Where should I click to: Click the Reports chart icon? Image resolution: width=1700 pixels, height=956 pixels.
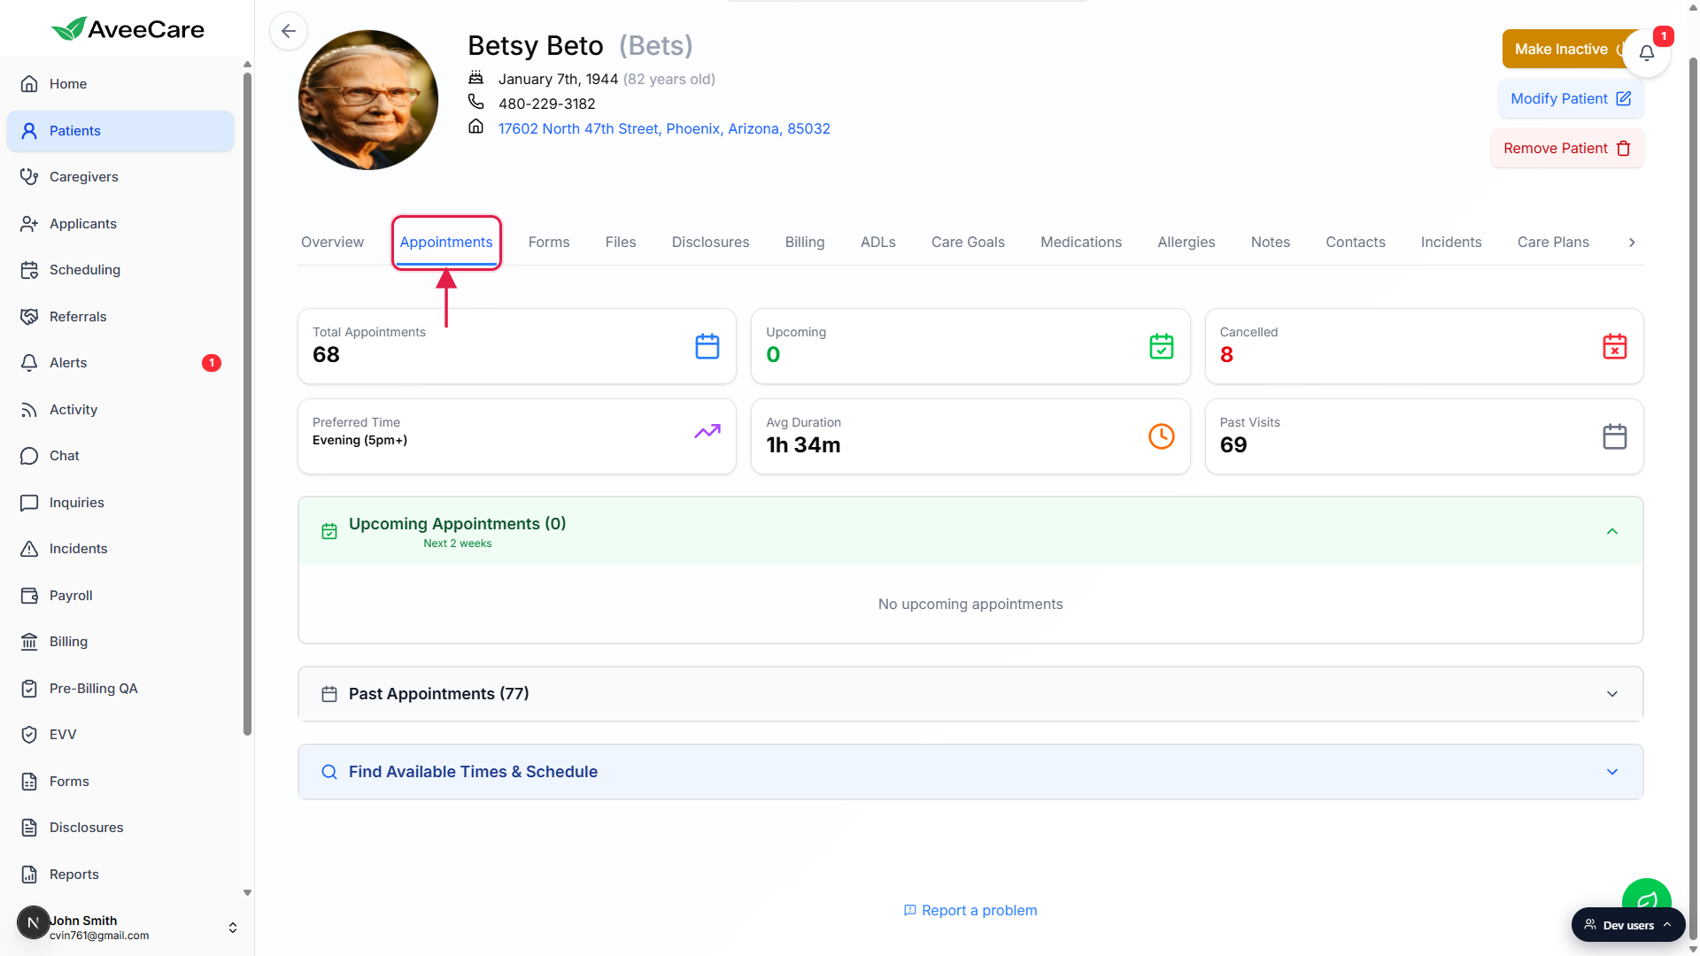29,875
